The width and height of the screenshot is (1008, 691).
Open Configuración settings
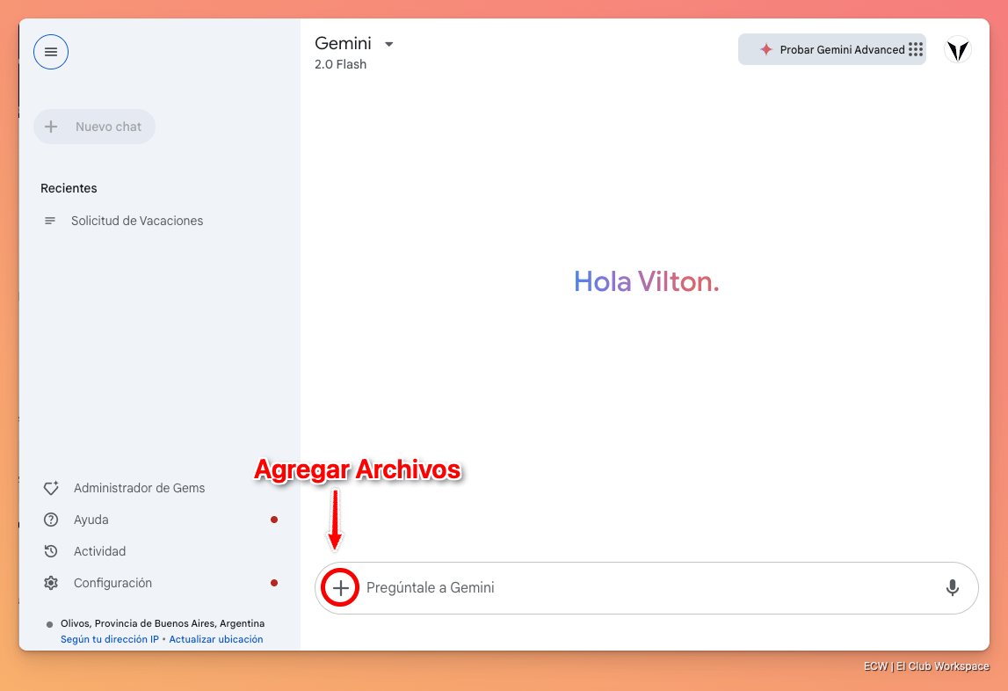pyautogui.click(x=112, y=583)
